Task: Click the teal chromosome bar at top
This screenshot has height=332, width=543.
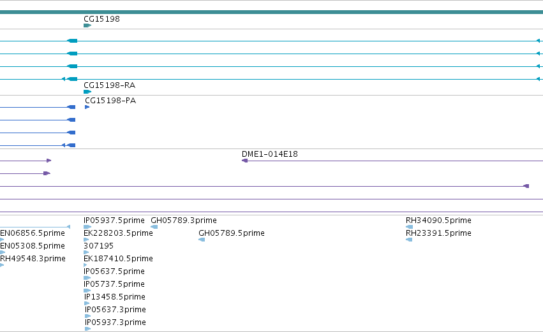Action: pyautogui.click(x=272, y=12)
